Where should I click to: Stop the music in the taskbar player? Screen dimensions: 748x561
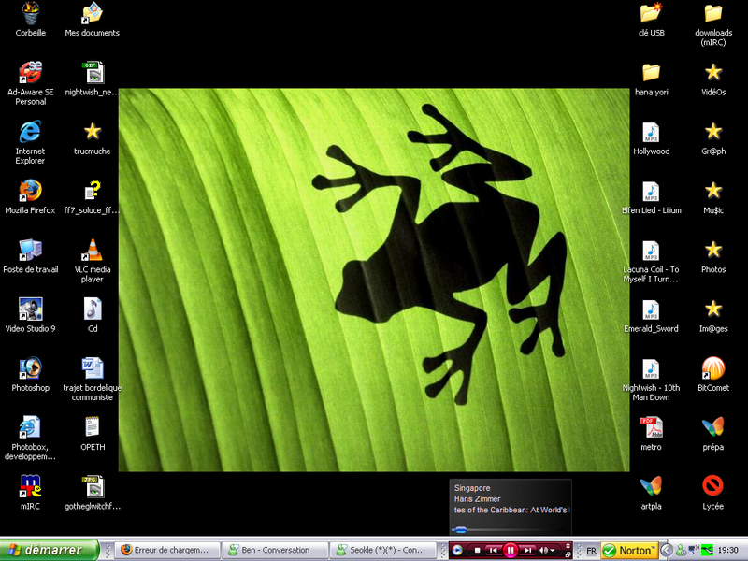click(477, 551)
